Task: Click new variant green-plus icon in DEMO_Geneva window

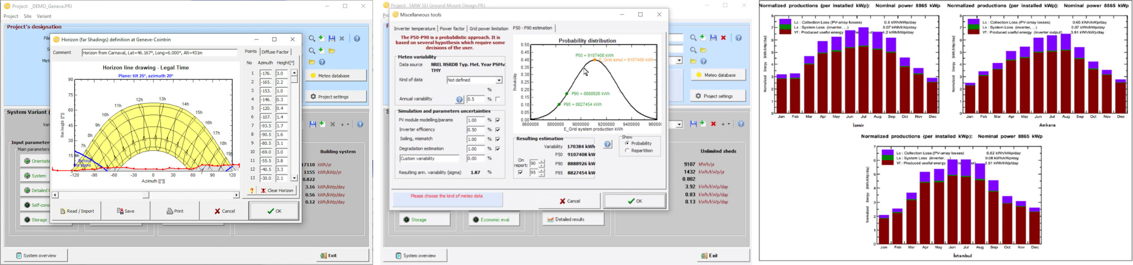Action: point(322,124)
